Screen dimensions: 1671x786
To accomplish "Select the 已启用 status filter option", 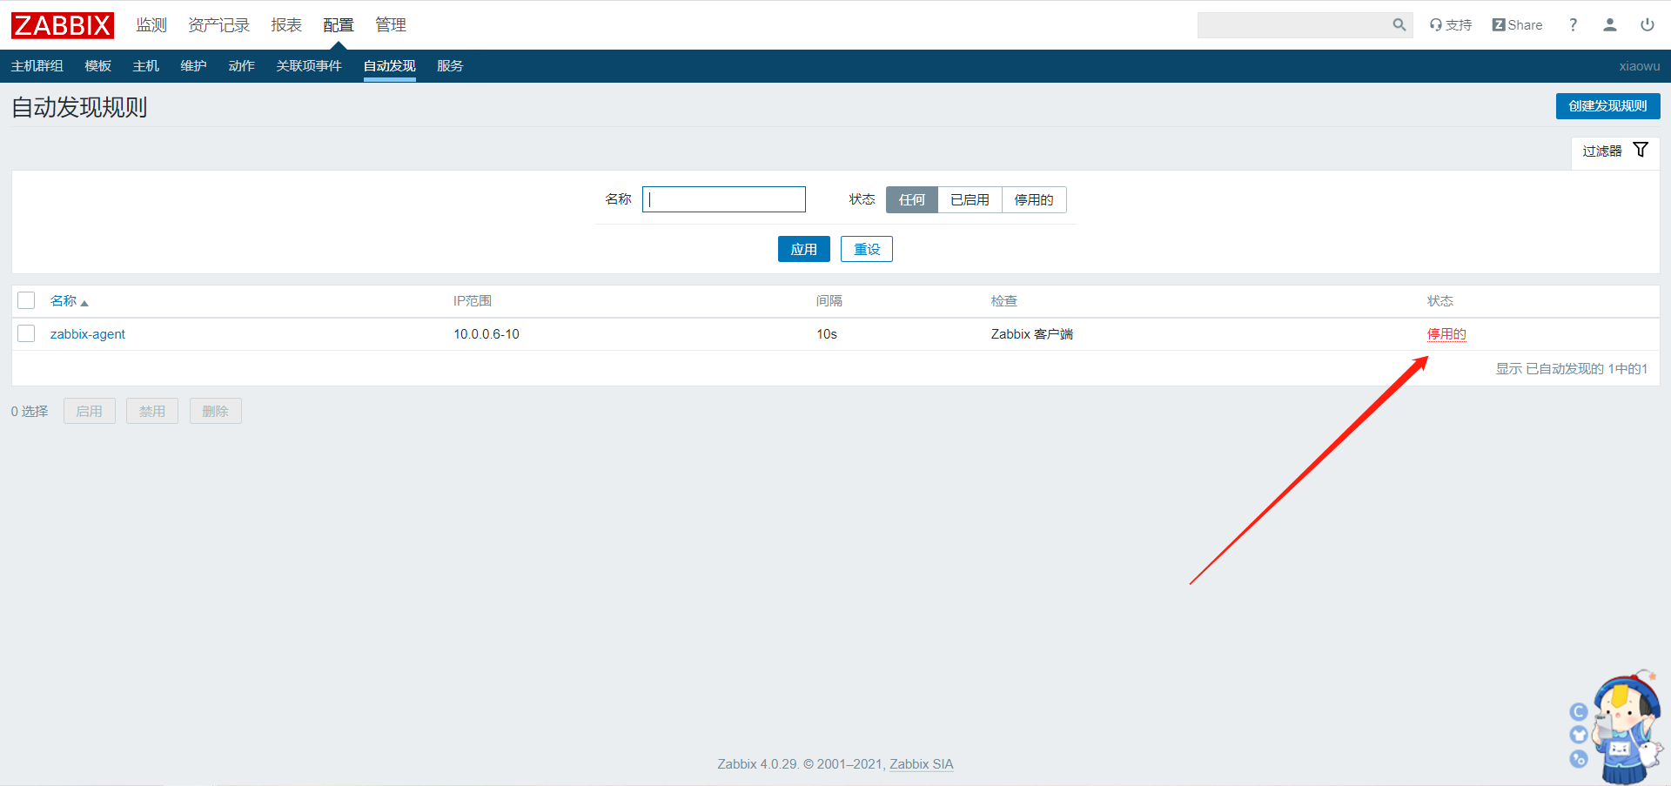I will (970, 199).
